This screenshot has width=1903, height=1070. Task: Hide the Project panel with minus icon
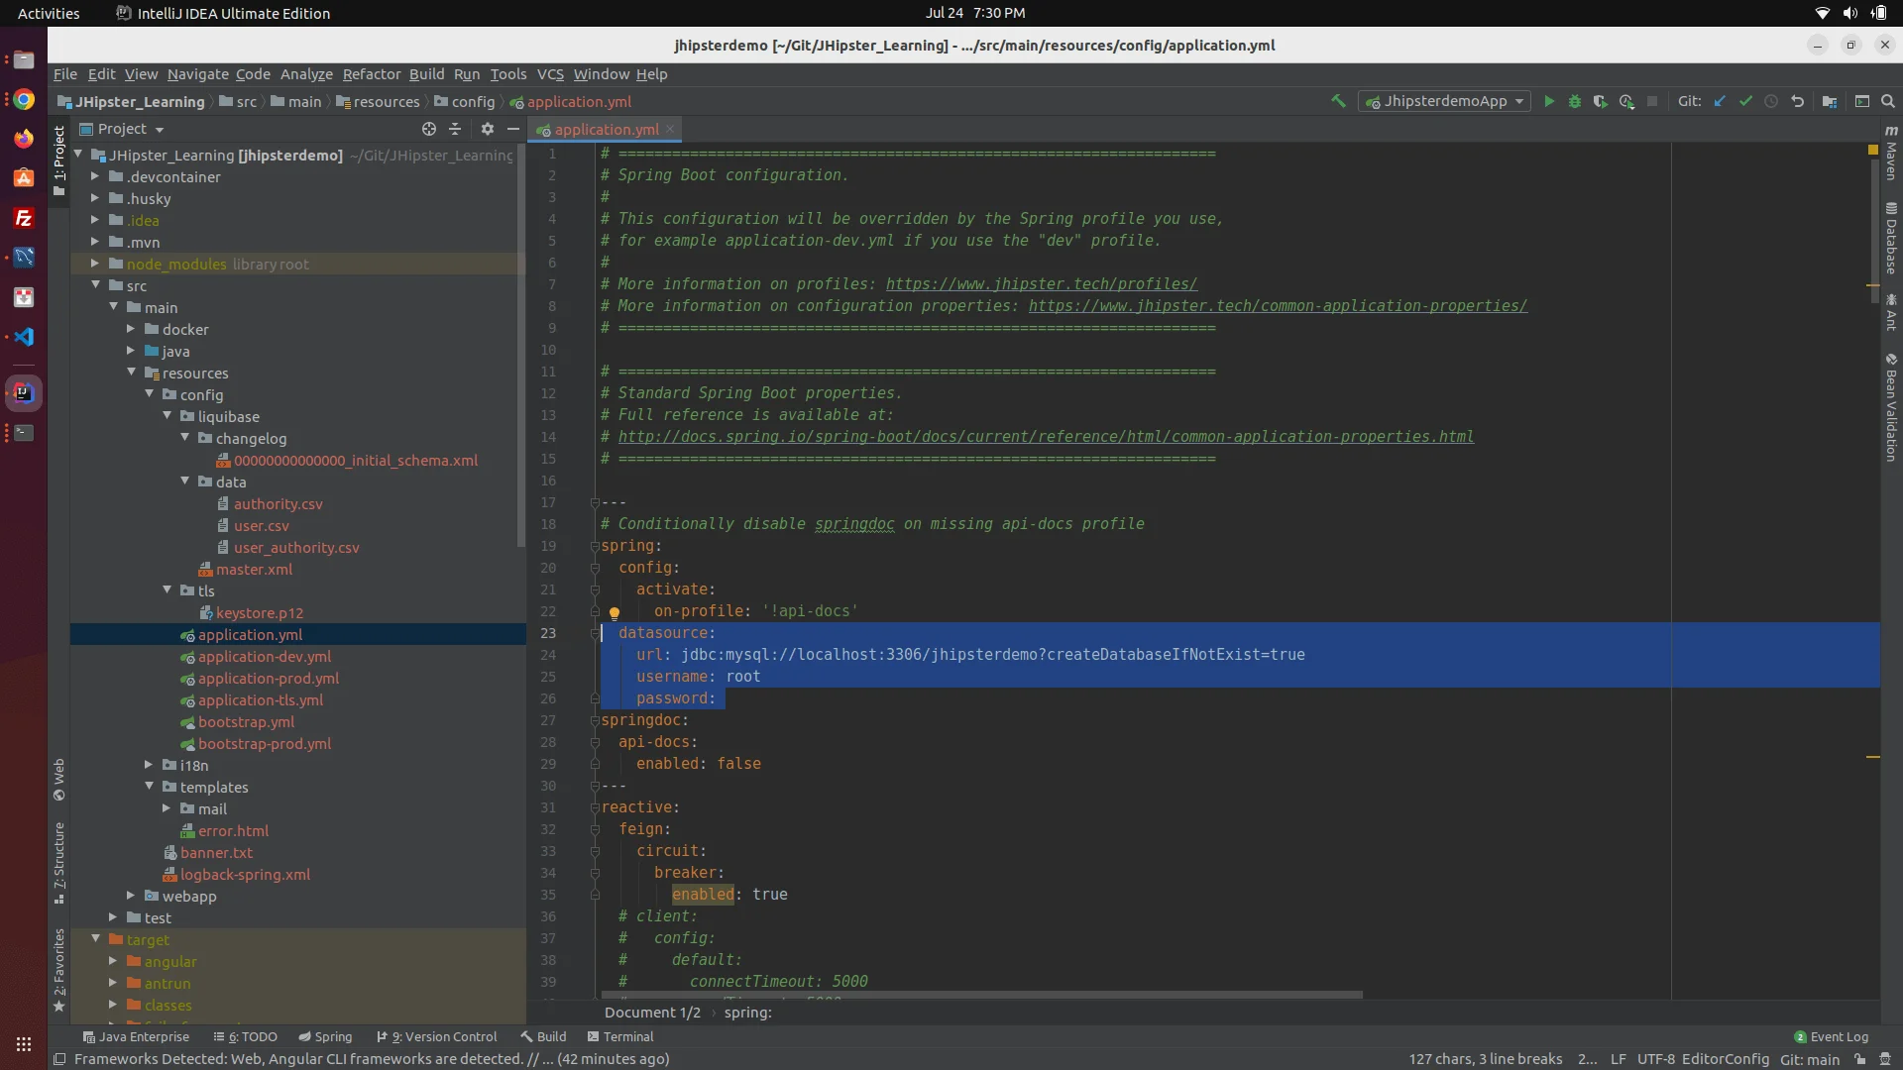point(512,129)
